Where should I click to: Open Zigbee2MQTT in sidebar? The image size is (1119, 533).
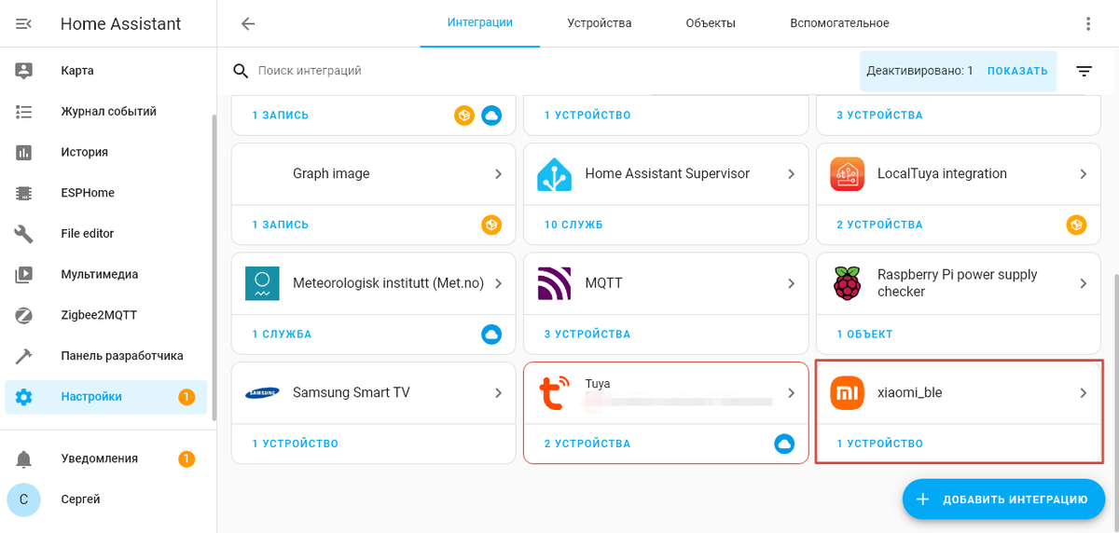[106, 315]
